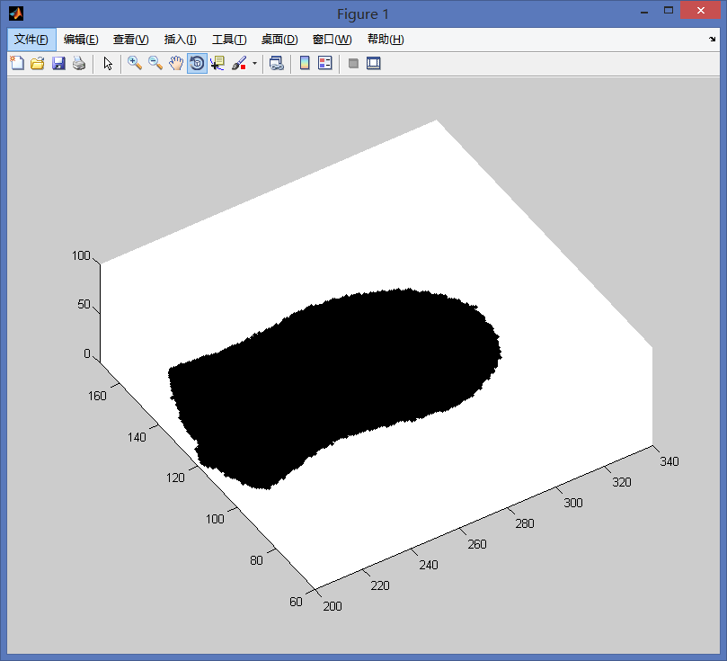Click the dock figure arrow at menu bar end
This screenshot has height=661, width=727.
[712, 40]
